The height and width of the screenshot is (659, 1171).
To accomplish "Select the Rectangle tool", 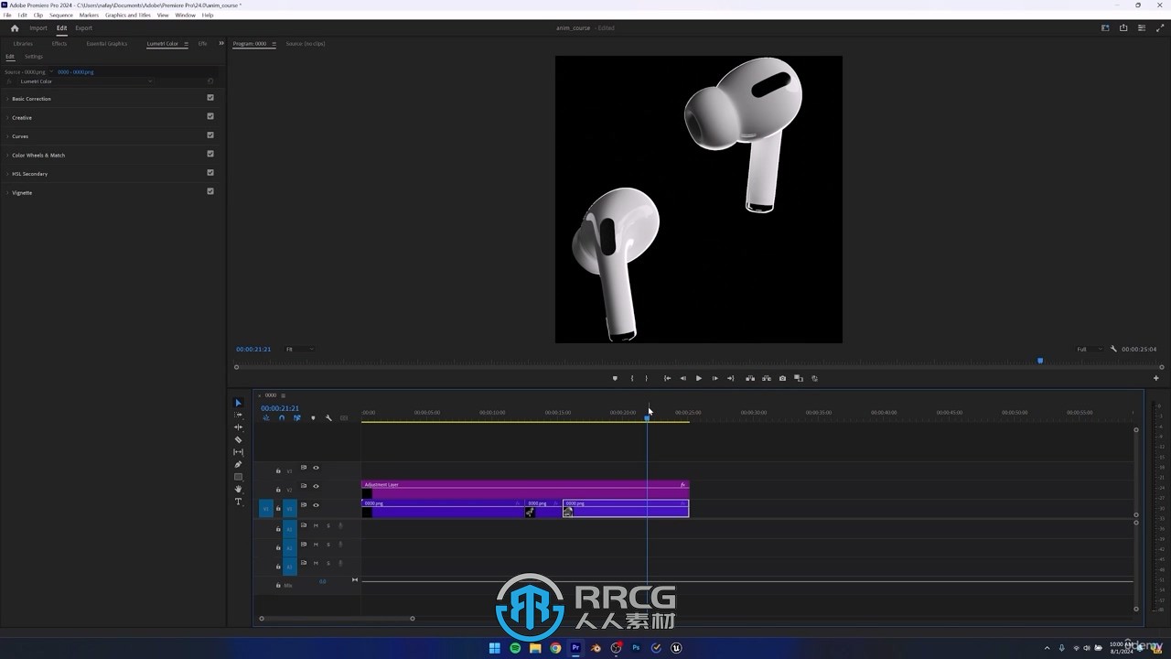I will tap(239, 477).
